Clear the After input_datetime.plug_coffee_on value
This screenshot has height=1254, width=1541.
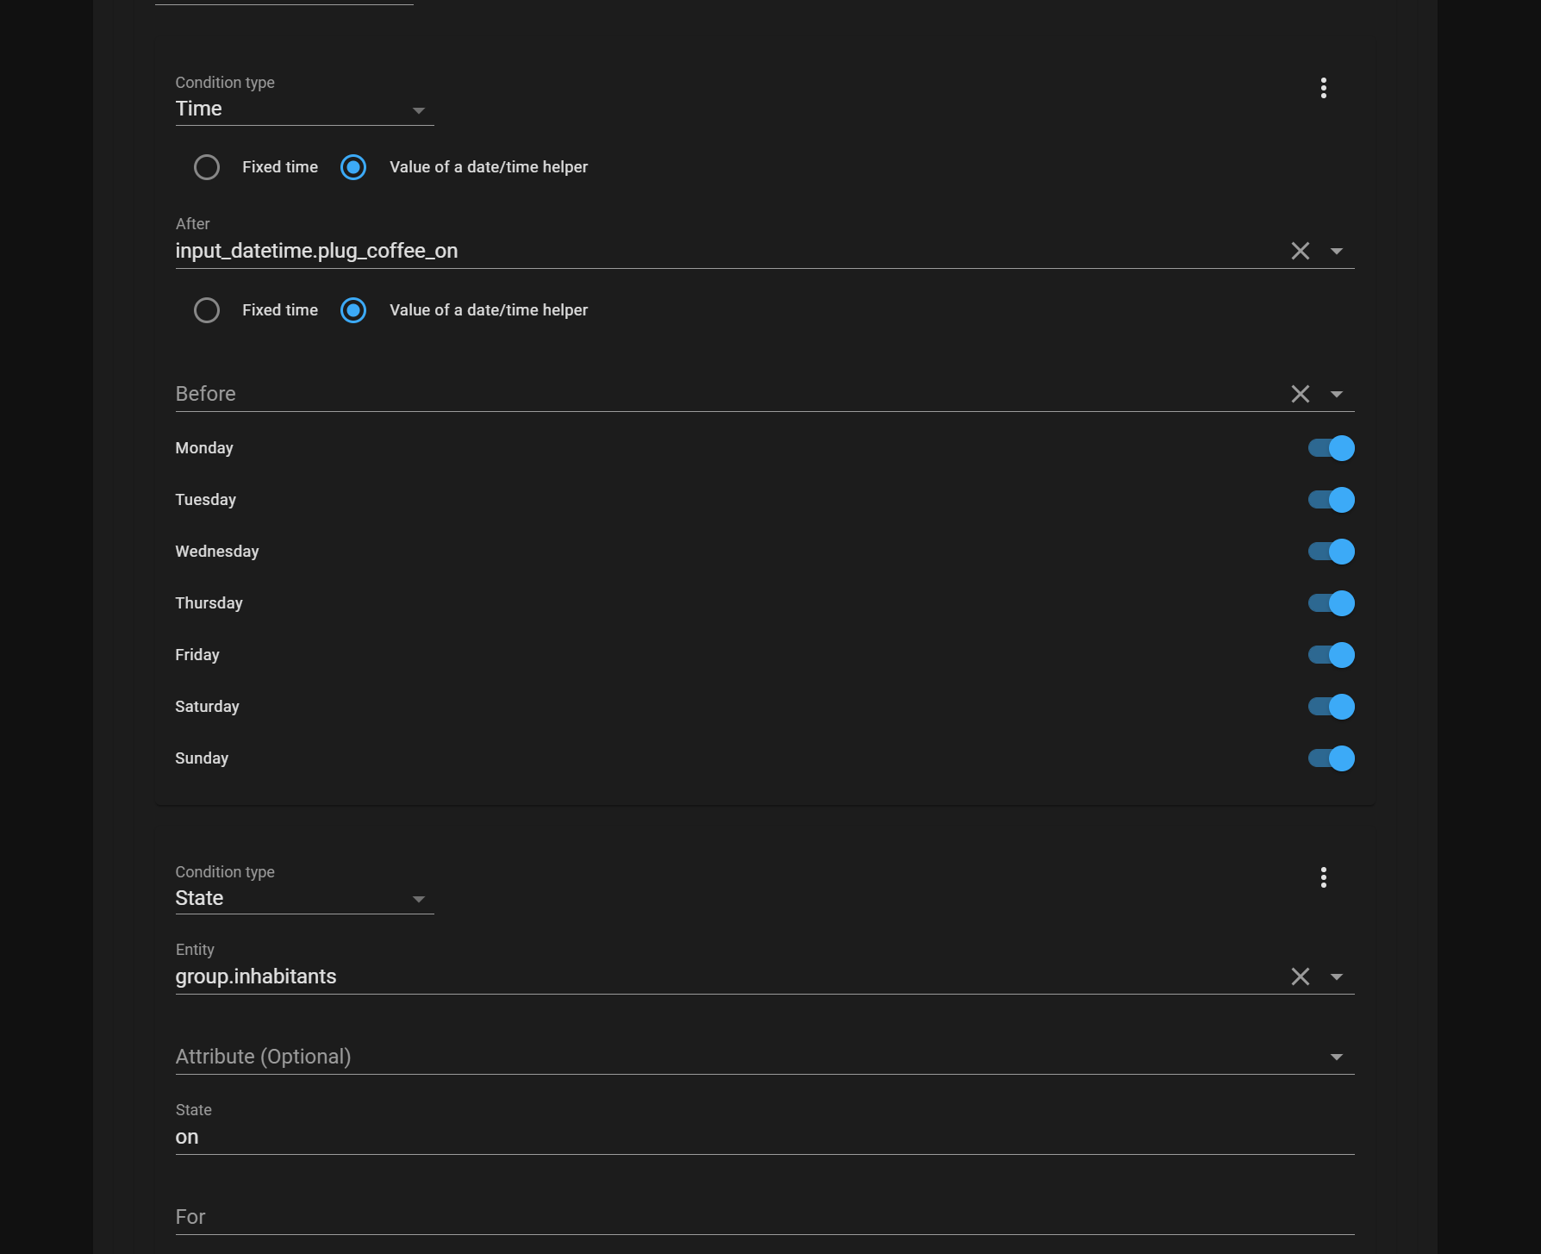click(1301, 251)
